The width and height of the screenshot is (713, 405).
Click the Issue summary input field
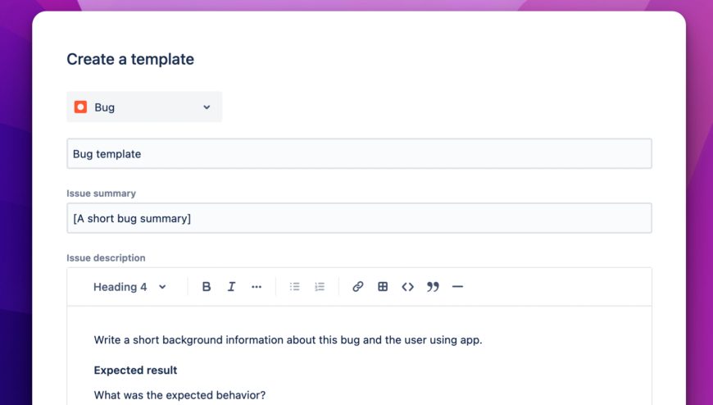[x=359, y=218]
